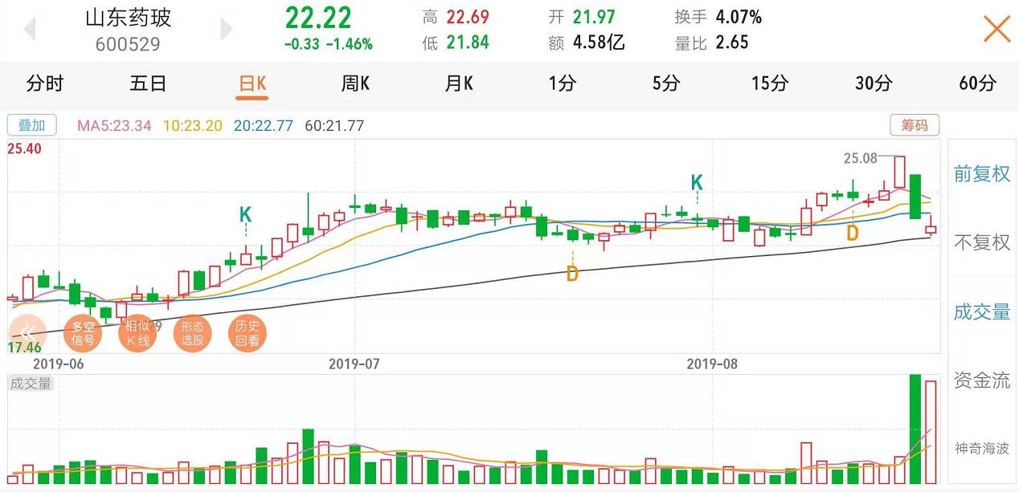Open the 多空信号 round button

[83, 332]
